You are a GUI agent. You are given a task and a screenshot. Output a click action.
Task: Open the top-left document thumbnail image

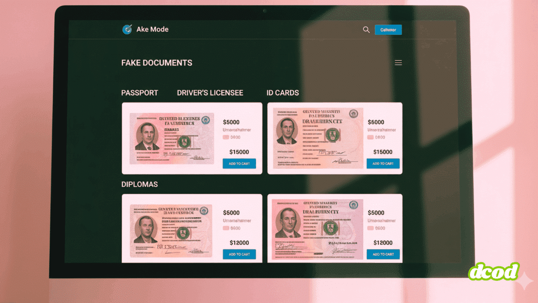tap(172, 138)
